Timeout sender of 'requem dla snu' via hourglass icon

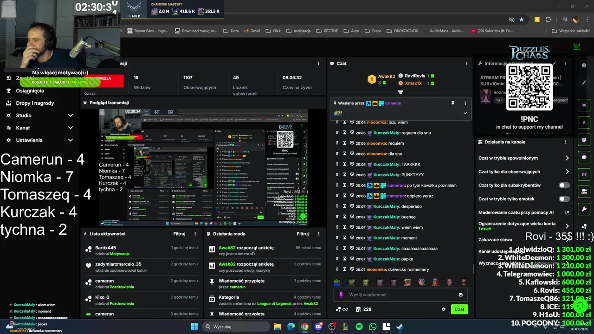tap(345, 133)
